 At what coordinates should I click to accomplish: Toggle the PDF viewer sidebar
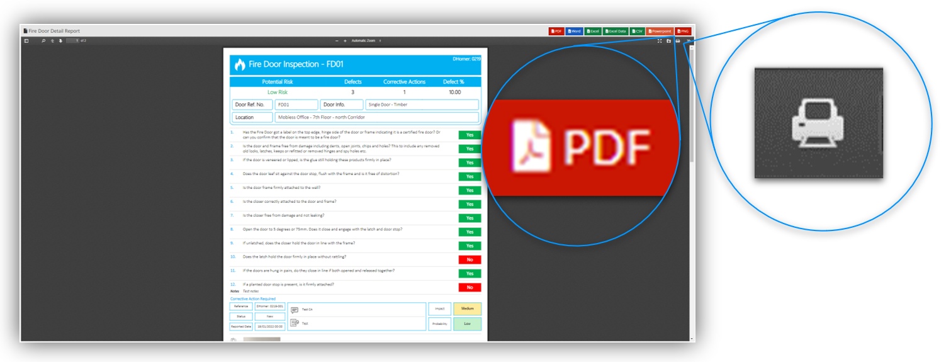pos(26,41)
